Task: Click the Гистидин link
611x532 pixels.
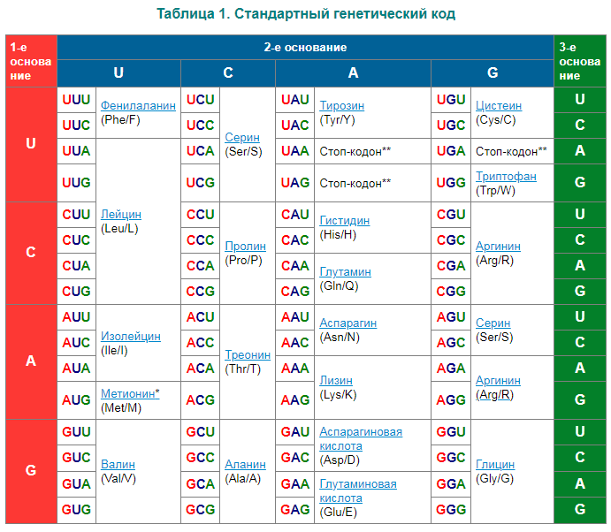Action: point(344,220)
